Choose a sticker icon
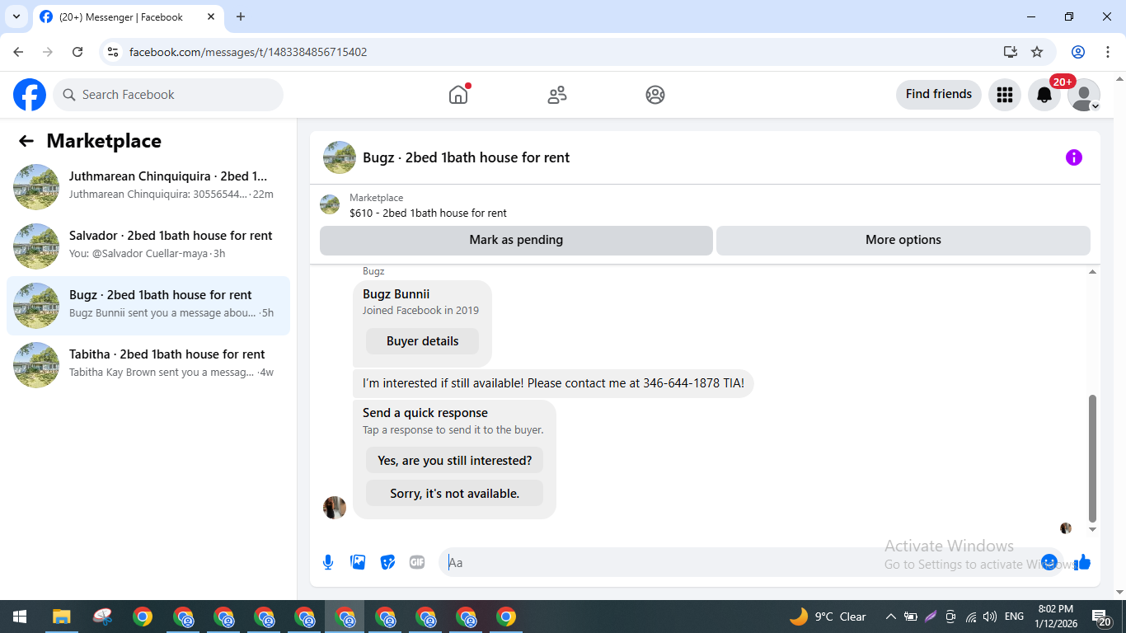The image size is (1126, 633). pyautogui.click(x=387, y=562)
